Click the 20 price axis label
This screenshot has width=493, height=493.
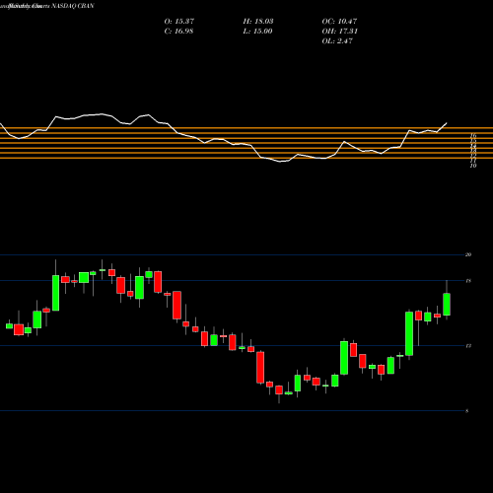pyautogui.click(x=468, y=254)
